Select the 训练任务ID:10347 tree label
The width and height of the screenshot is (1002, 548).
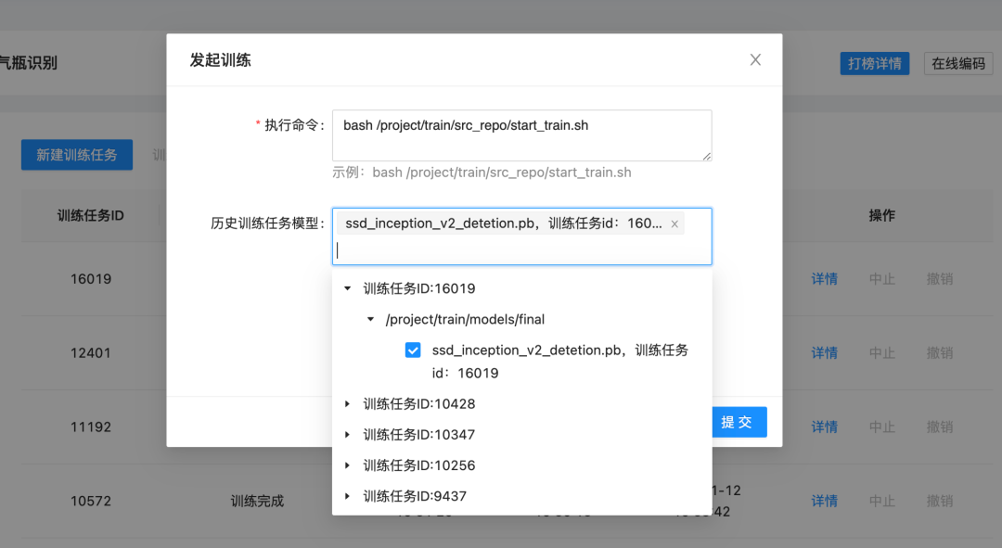point(419,434)
